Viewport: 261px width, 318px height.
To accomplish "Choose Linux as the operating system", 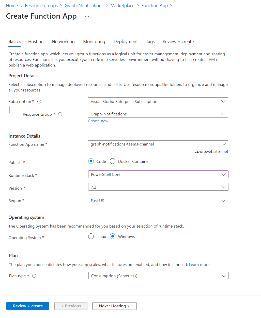I will coord(91,236).
